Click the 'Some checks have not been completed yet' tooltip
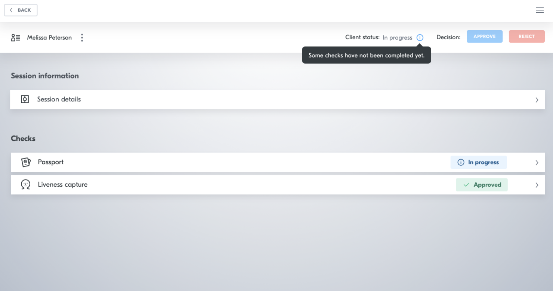This screenshot has height=291, width=553. pos(367,55)
